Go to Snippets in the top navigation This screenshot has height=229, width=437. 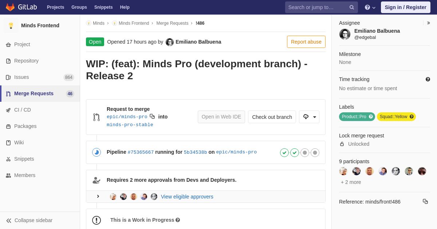pyautogui.click(x=103, y=7)
